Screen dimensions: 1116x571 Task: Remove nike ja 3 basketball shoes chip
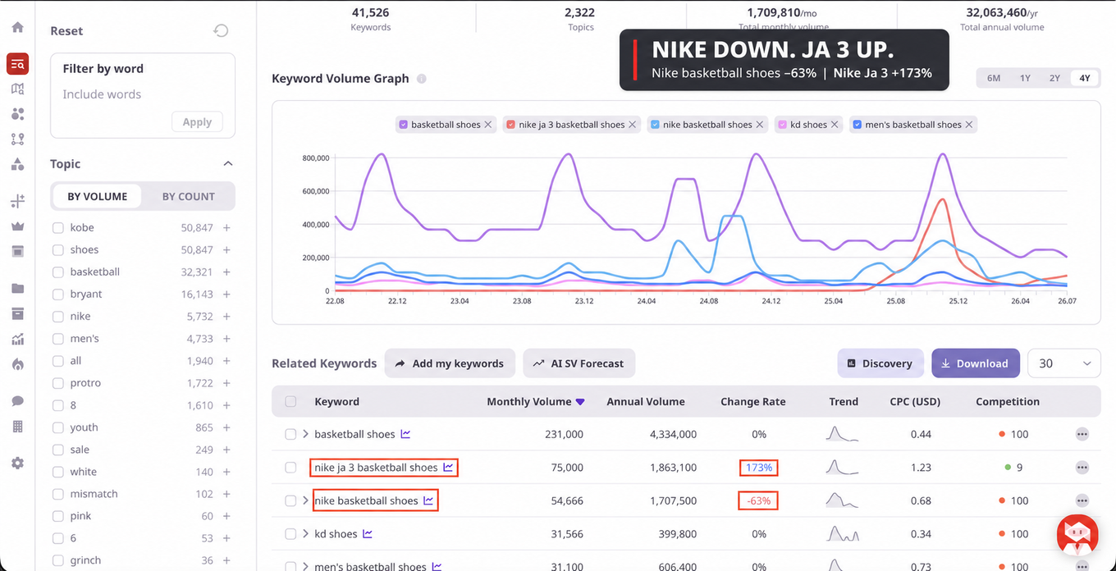tap(633, 125)
